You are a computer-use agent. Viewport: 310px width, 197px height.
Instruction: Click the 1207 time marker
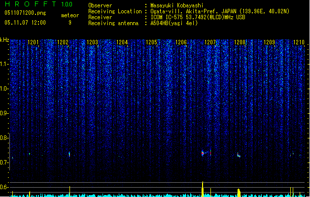(210, 42)
